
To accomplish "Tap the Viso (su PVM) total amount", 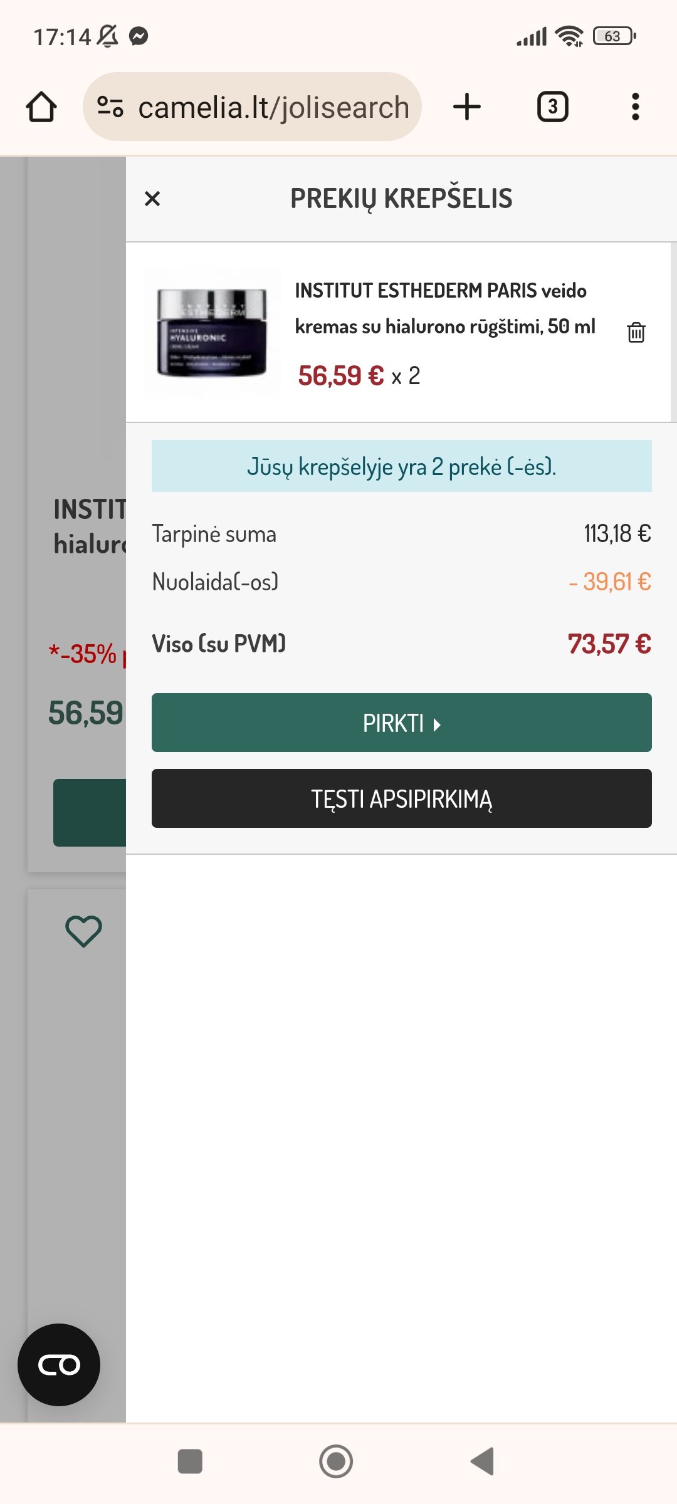I will pyautogui.click(x=609, y=644).
